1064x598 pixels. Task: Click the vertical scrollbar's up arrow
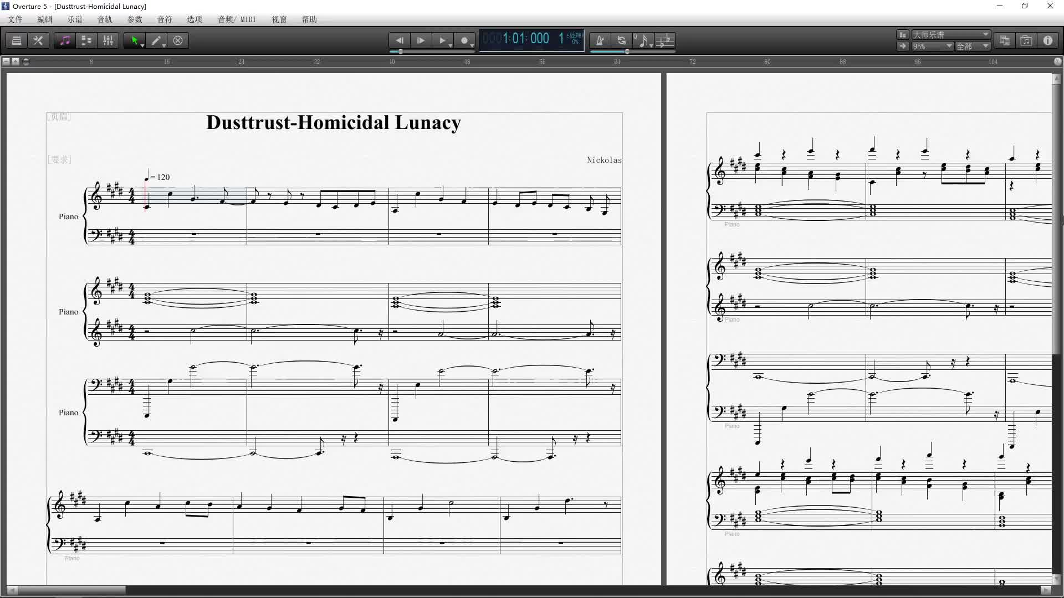pyautogui.click(x=1056, y=79)
